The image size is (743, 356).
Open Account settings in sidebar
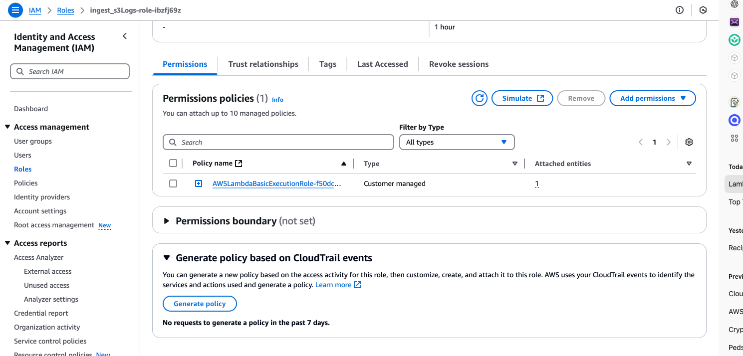click(40, 211)
